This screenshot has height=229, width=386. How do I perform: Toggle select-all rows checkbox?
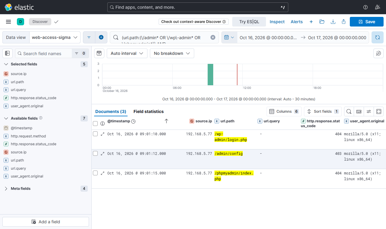point(95,123)
